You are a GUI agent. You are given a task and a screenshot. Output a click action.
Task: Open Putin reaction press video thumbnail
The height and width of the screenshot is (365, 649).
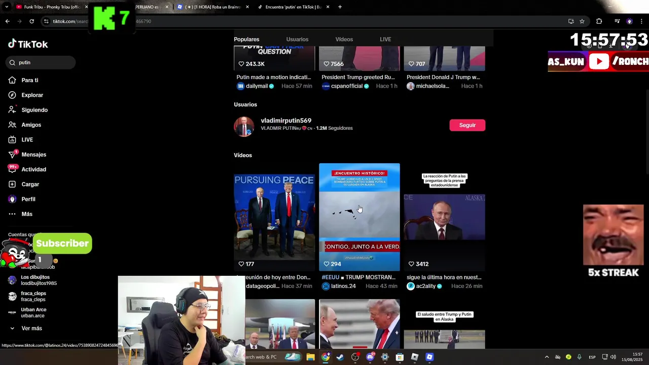pyautogui.click(x=444, y=217)
